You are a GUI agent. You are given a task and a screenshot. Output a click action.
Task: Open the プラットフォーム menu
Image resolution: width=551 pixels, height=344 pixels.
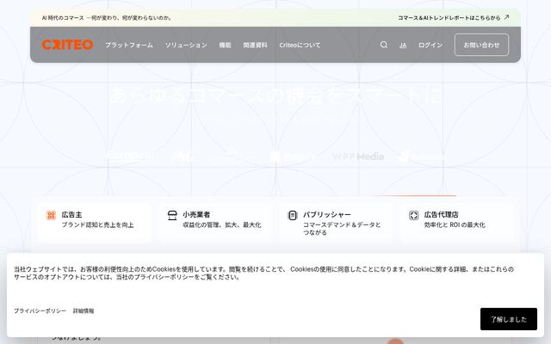(x=129, y=45)
